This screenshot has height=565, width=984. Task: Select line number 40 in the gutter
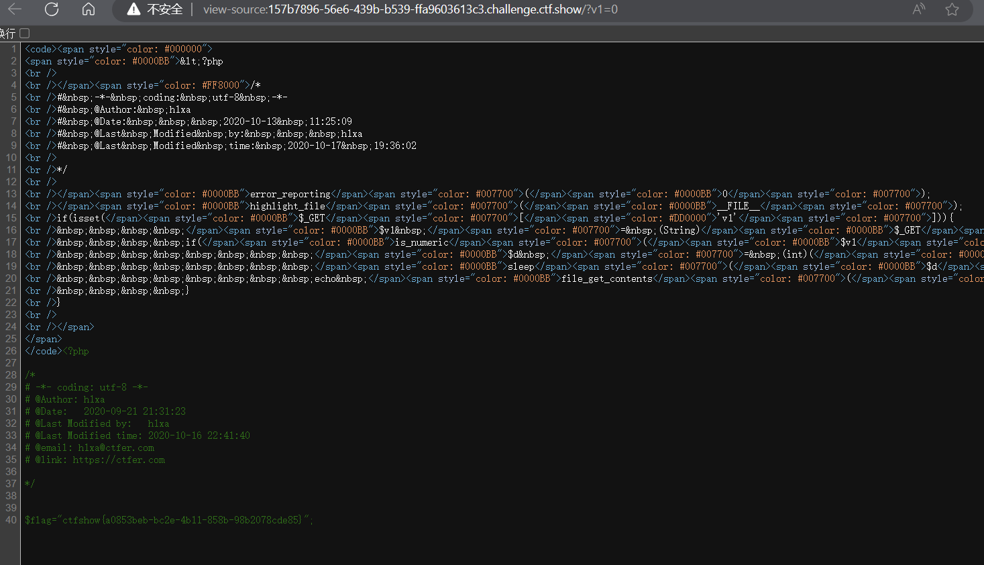11,520
